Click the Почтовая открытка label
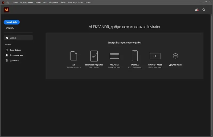The image size is (213, 137). click(x=94, y=65)
